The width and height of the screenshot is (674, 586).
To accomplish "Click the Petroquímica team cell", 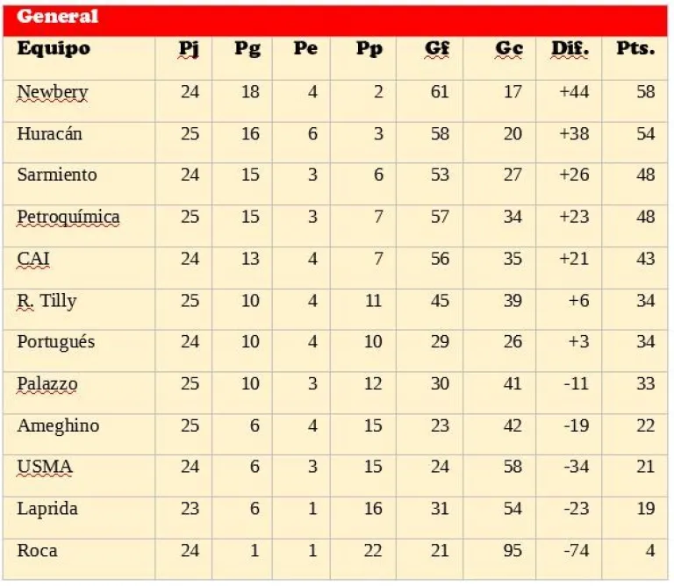I will click(68, 217).
